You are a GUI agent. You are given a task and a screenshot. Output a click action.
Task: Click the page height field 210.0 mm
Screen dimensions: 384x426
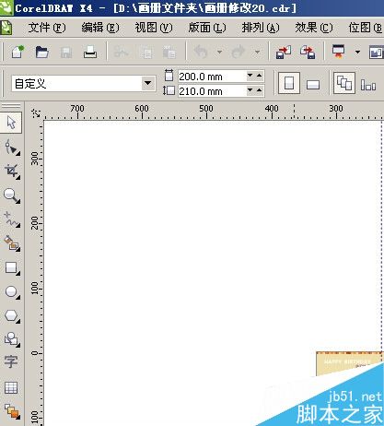point(213,91)
